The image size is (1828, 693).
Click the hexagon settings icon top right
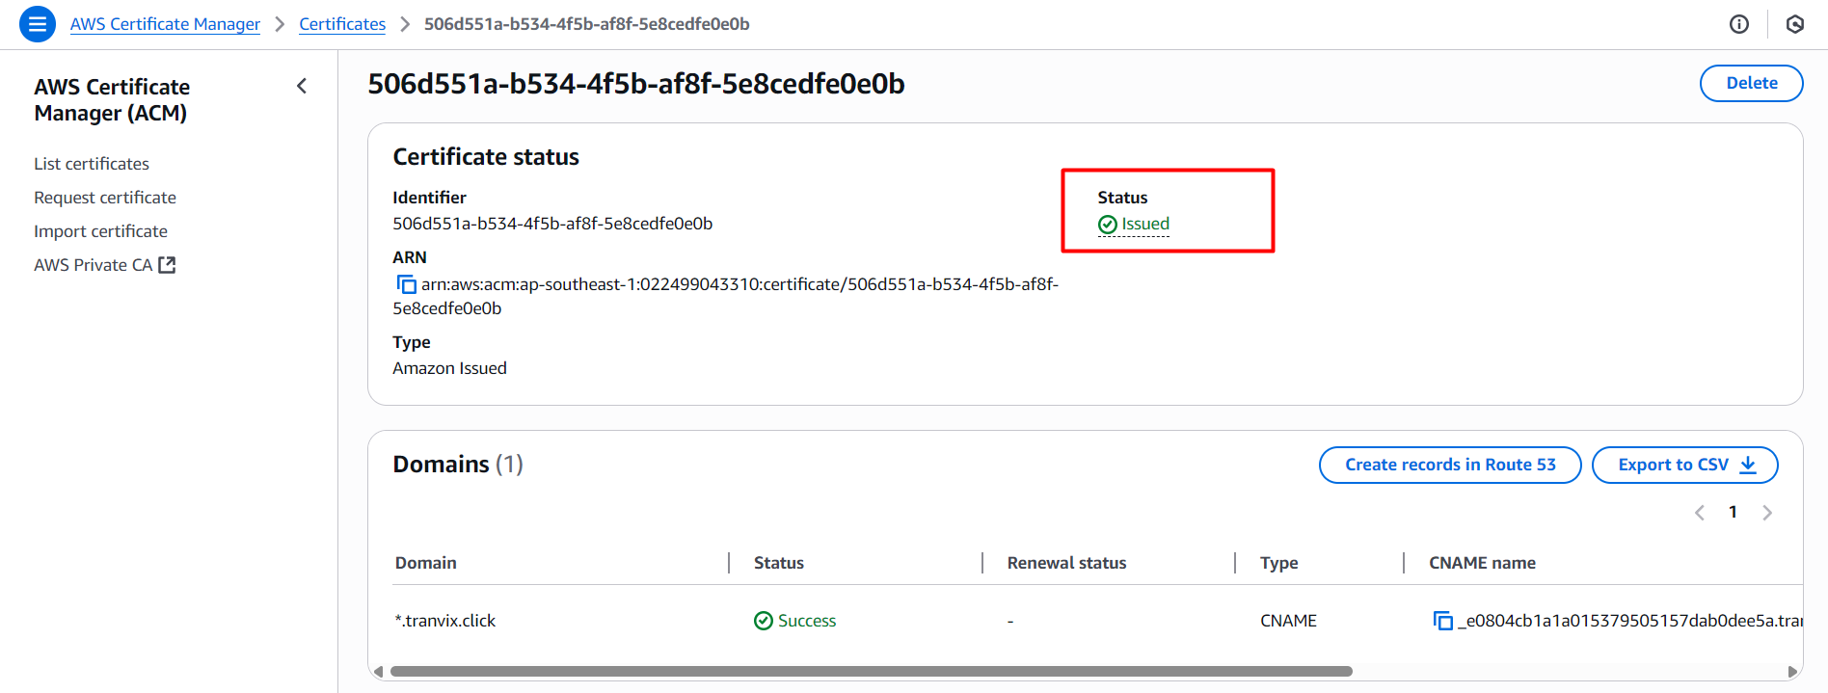(x=1794, y=24)
